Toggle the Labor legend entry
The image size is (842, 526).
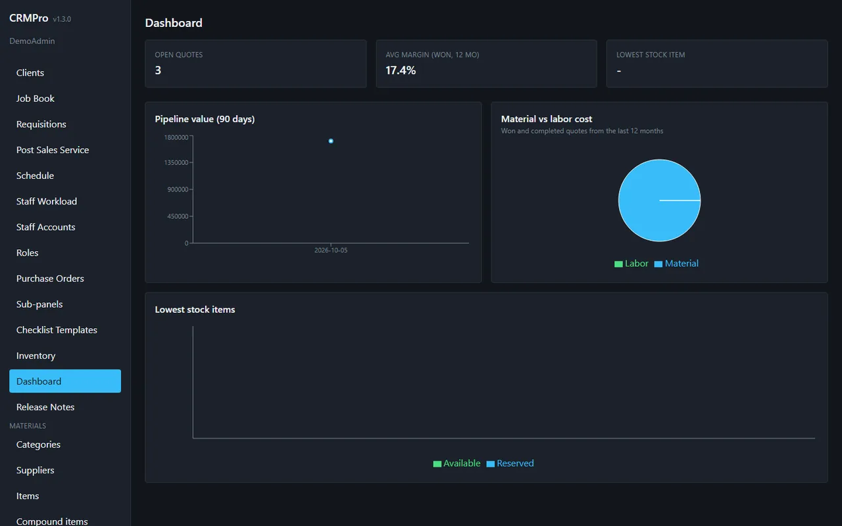[631, 264]
